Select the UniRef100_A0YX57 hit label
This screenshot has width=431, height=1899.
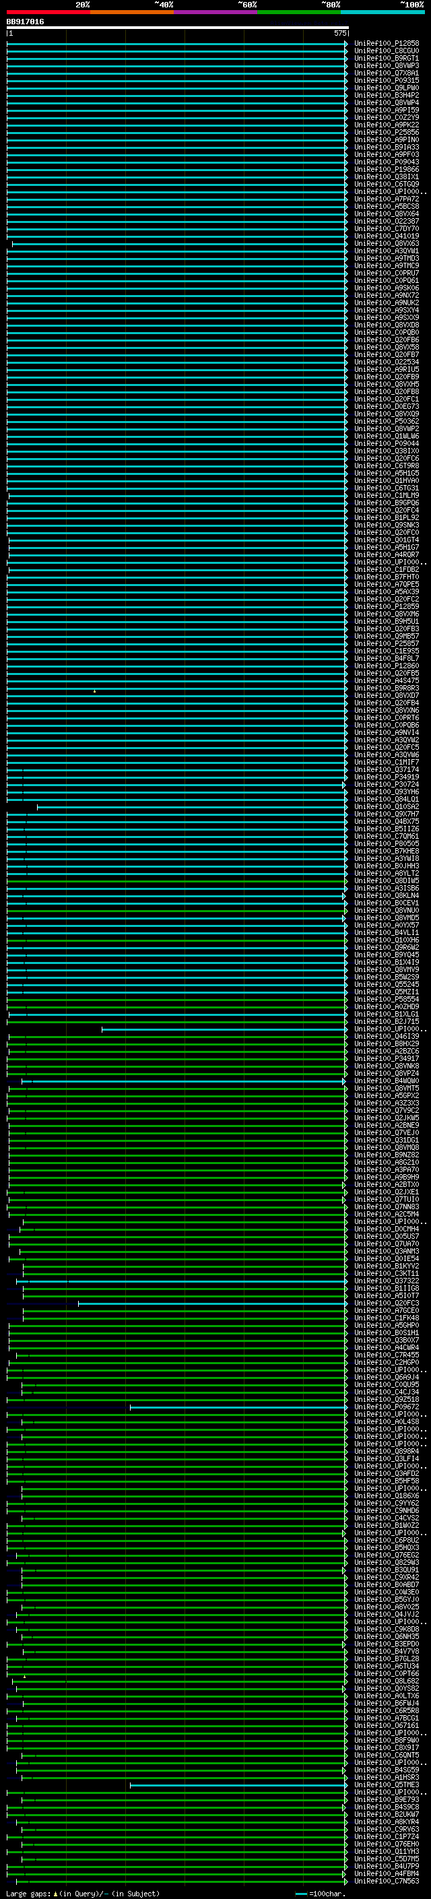[x=387, y=925]
